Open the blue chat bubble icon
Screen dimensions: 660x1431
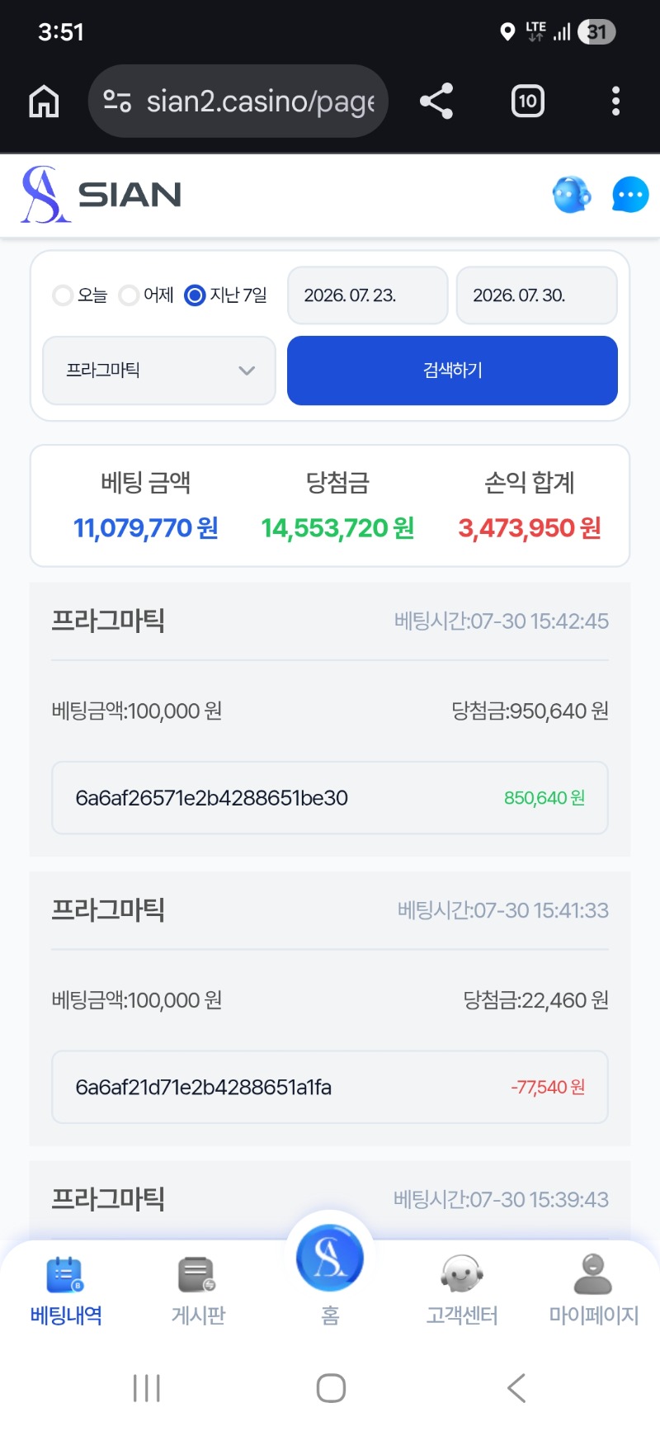point(630,195)
